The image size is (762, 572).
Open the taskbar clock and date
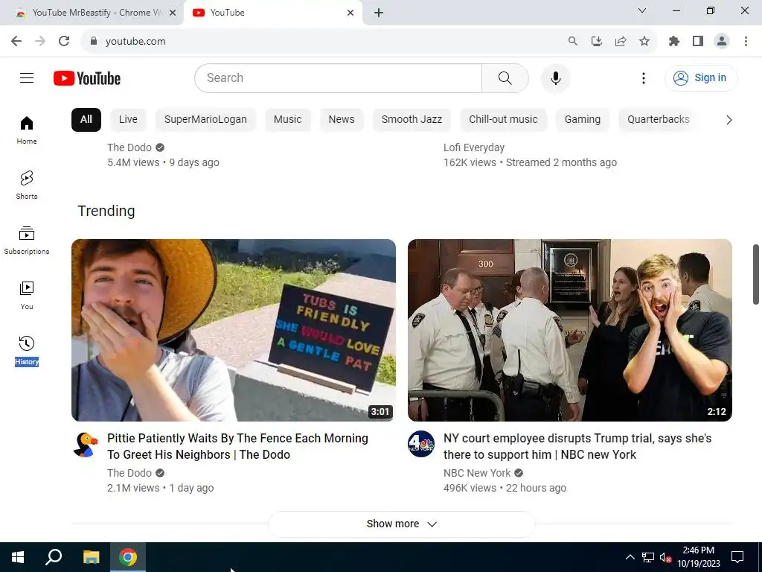pos(698,557)
